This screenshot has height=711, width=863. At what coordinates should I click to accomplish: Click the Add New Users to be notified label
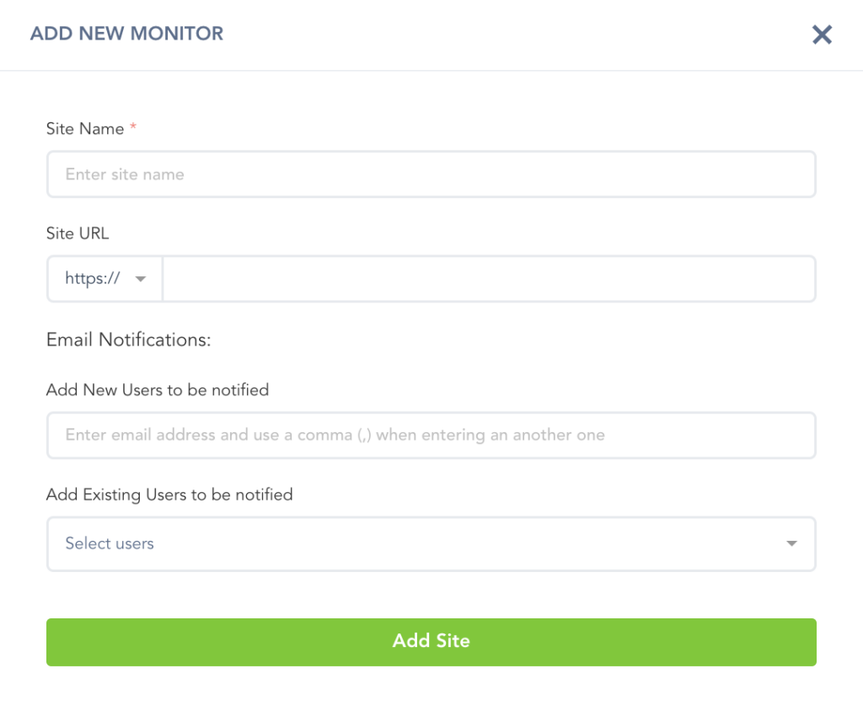tap(158, 390)
